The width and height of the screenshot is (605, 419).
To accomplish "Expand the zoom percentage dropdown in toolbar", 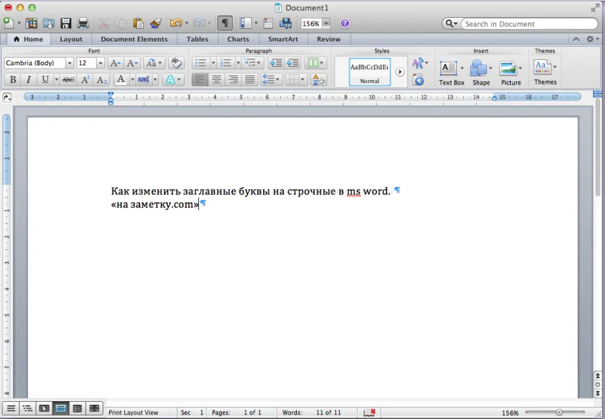I will pos(326,23).
